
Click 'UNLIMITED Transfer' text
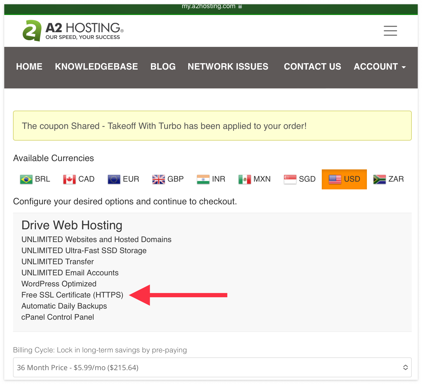click(x=58, y=261)
